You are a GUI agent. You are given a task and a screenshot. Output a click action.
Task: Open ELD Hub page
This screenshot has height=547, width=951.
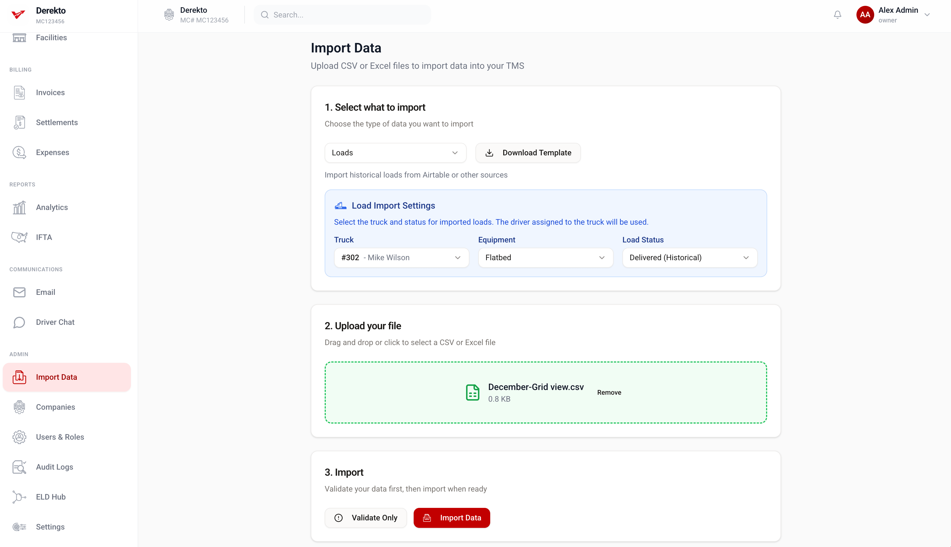click(x=51, y=497)
